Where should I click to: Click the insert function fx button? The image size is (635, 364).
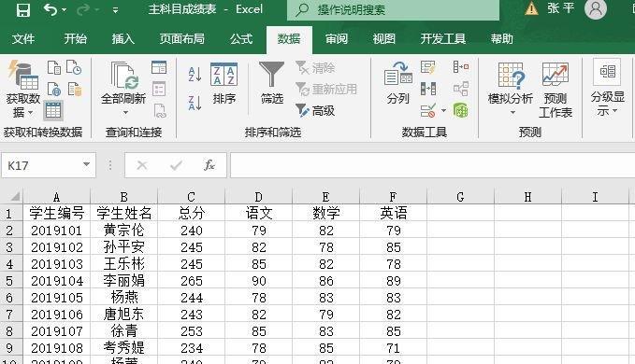click(x=209, y=165)
